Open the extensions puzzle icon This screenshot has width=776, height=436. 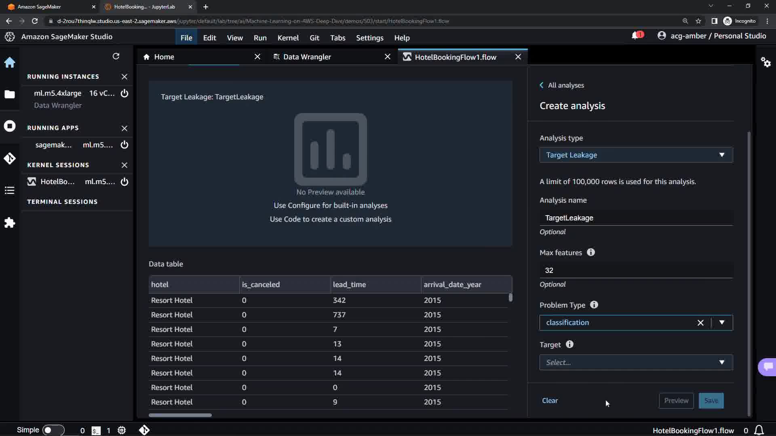(10, 223)
